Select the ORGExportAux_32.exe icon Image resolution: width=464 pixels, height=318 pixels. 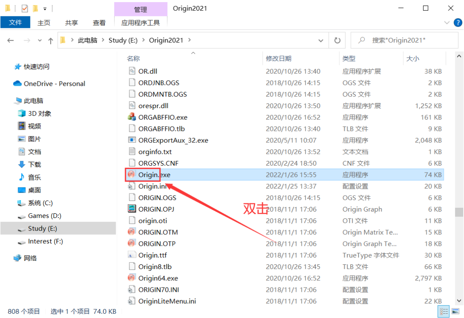(x=132, y=140)
